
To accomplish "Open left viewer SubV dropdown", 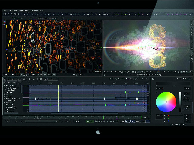I will tap(6, 75).
